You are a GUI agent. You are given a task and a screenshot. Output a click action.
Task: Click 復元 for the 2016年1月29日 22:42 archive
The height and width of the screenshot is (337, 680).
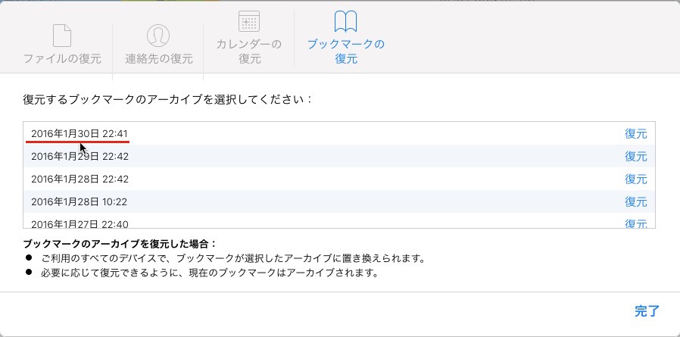tap(635, 156)
